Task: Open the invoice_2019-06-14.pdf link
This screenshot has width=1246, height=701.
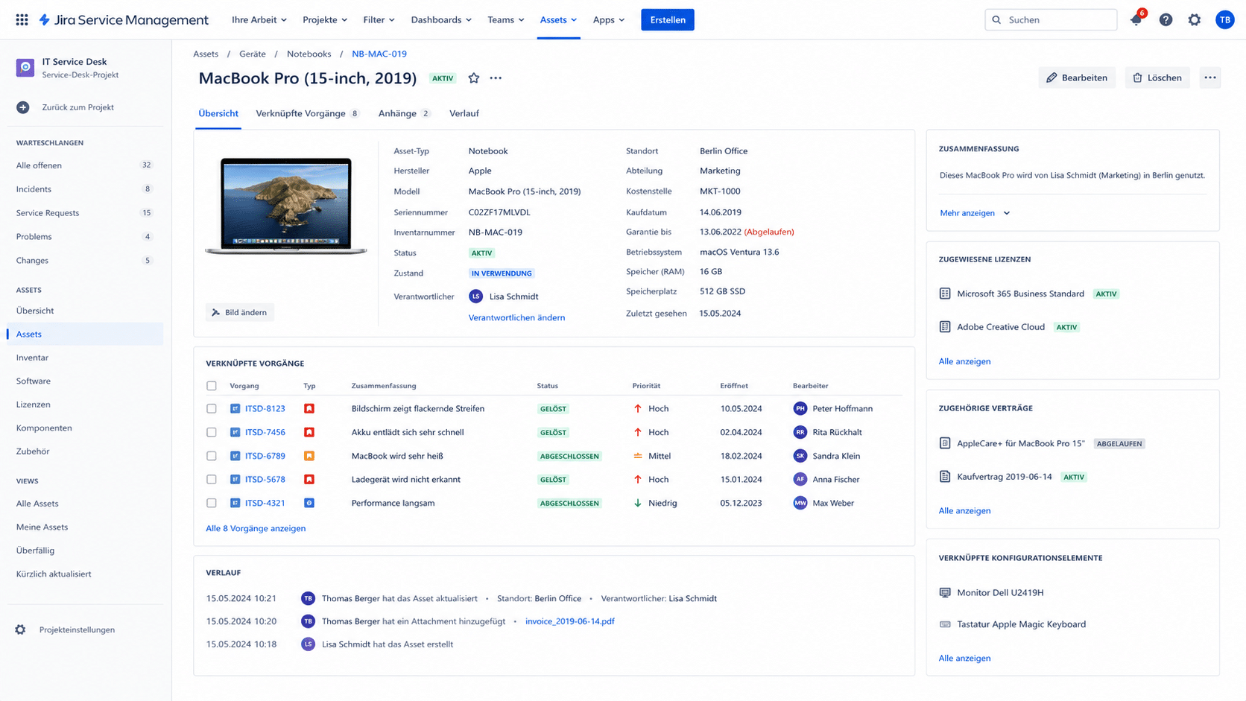Action: click(570, 621)
